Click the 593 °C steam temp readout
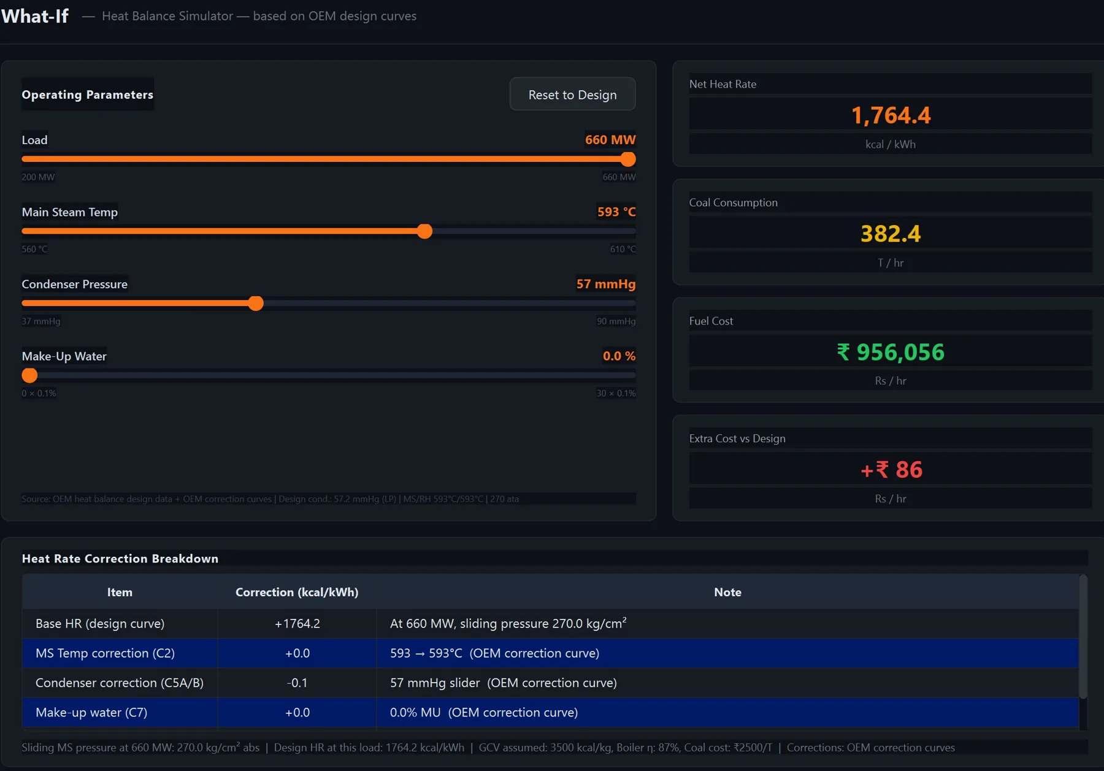Image resolution: width=1104 pixels, height=771 pixels. pos(616,212)
